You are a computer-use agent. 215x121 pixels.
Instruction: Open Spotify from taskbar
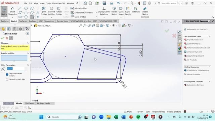pos(138,117)
